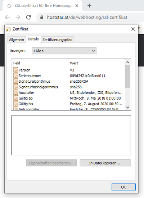
Task: Click the padlock icon in address bar
Action: pos(42,17)
